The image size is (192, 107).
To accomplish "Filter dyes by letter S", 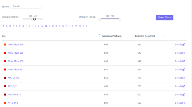I will click(63, 26).
